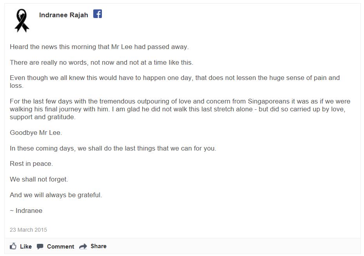Click the '~ Indranee' signature text
The width and height of the screenshot is (364, 256).
(x=26, y=211)
